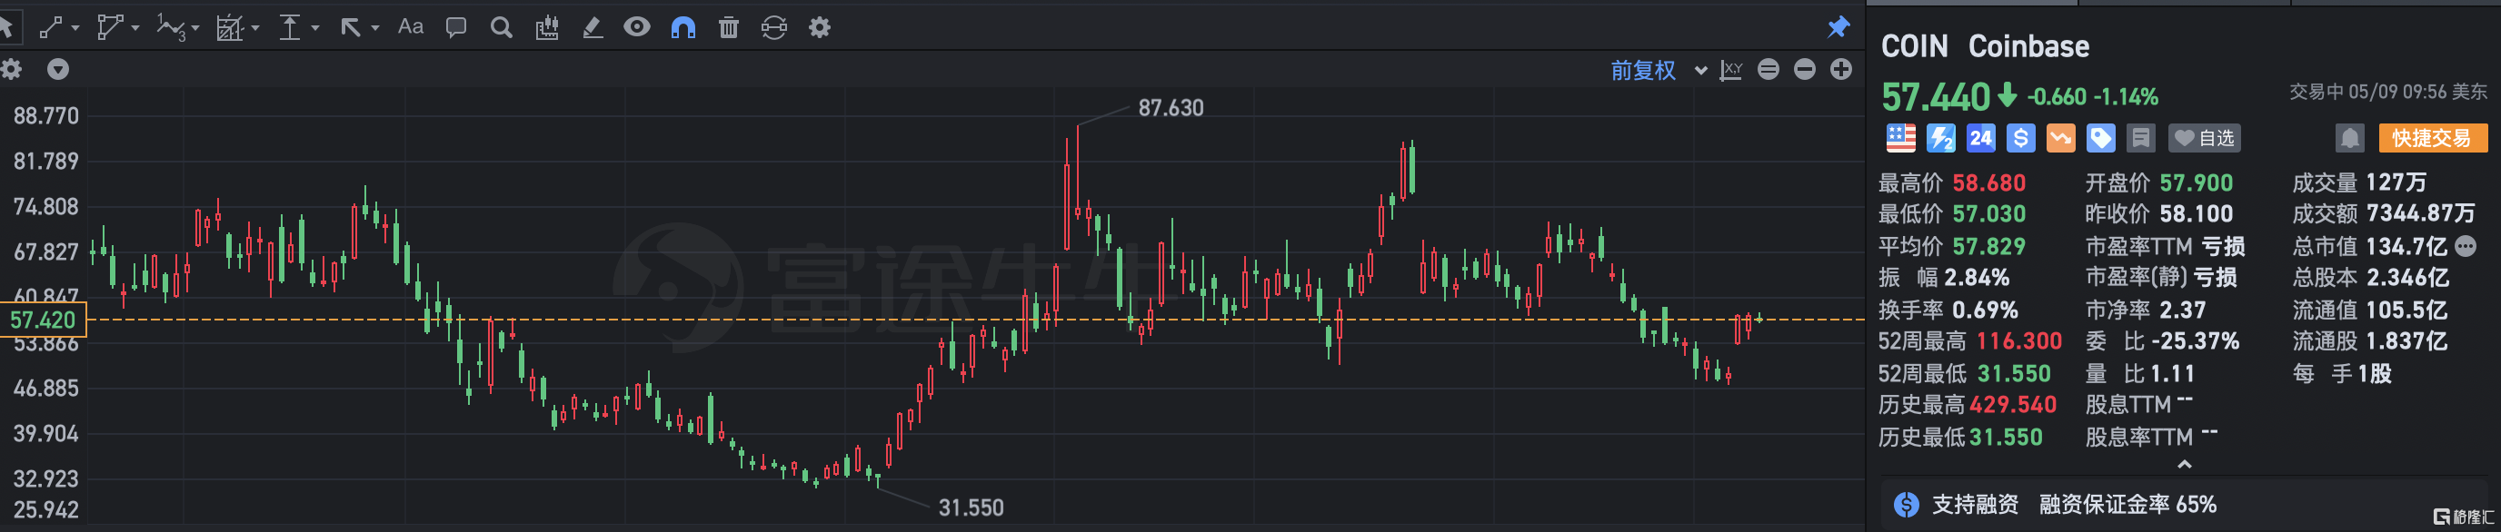Expand the arrow tool options arrow
2501x532 pixels.
374,28
